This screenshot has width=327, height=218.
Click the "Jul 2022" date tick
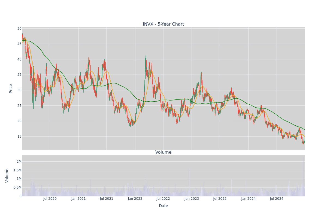coord(163,199)
